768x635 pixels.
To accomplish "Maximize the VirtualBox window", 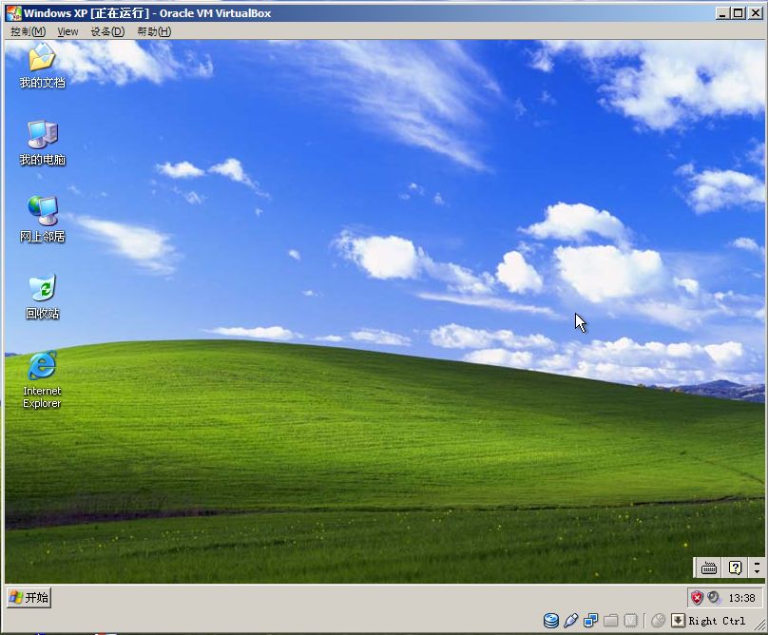I will [x=739, y=13].
